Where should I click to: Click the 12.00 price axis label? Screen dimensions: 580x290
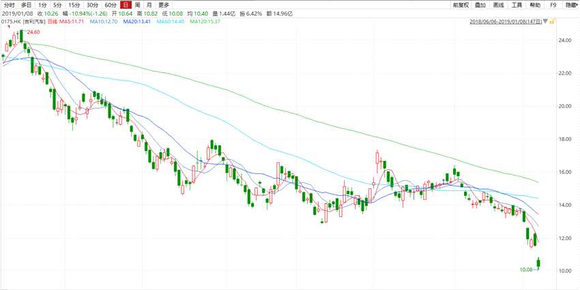566,238
